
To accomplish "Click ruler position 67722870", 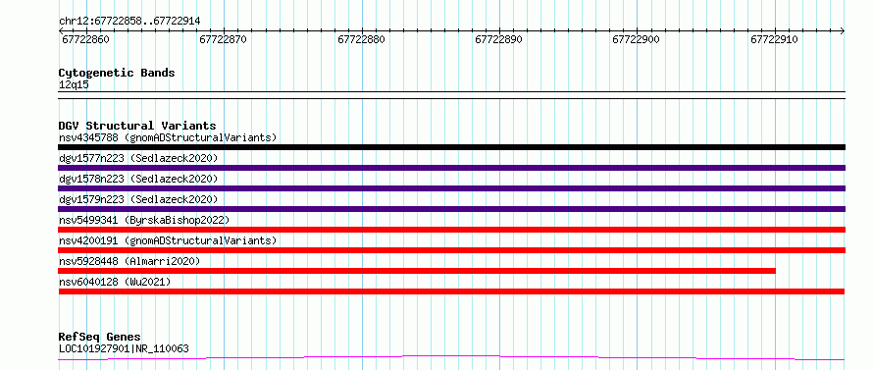I will (224, 39).
